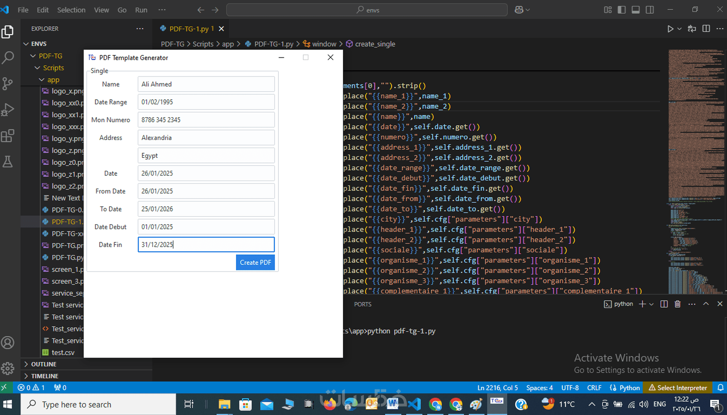Switch to the PORTS panel tab
This screenshot has width=727, height=415.
(x=363, y=304)
